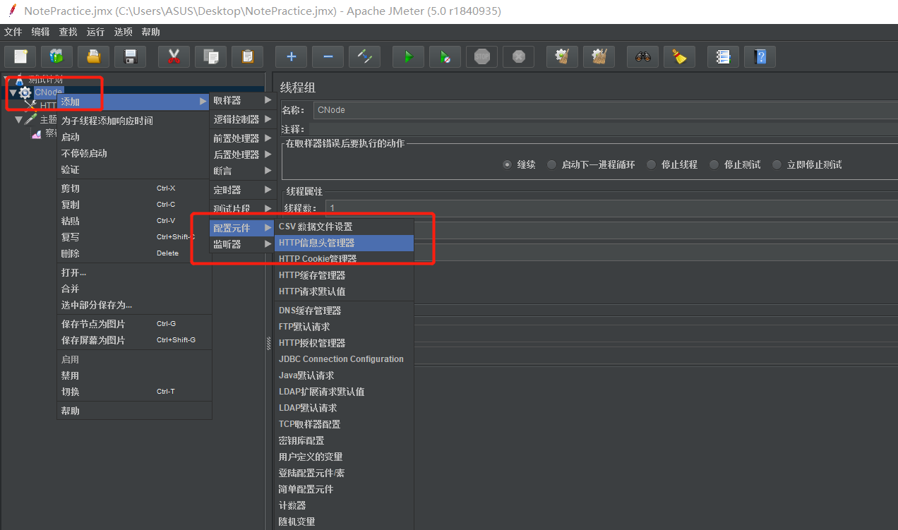Viewport: 898px width, 530px height.
Task: Choose HTTP信息头管理器 from the submenu
Action: tap(344, 243)
